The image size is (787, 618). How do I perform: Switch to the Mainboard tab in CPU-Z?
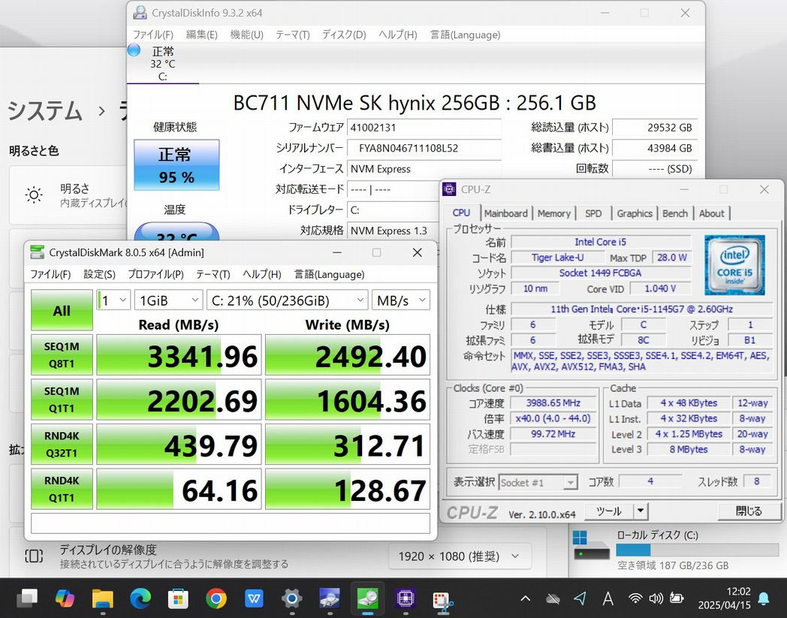[505, 213]
